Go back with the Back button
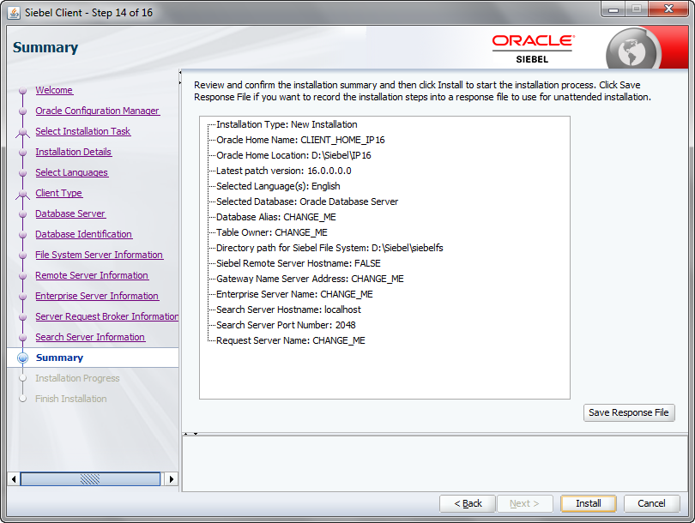The height and width of the screenshot is (523, 695). click(467, 503)
